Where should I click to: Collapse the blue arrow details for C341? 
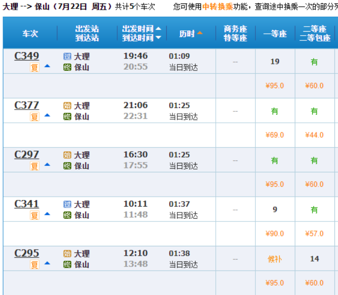(47, 214)
